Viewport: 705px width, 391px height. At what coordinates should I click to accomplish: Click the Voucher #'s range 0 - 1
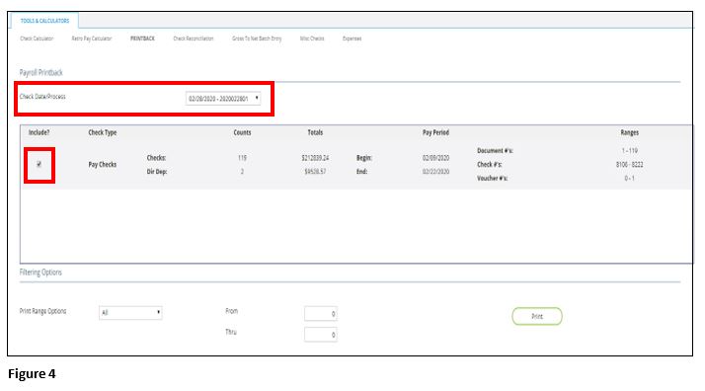pos(630,179)
